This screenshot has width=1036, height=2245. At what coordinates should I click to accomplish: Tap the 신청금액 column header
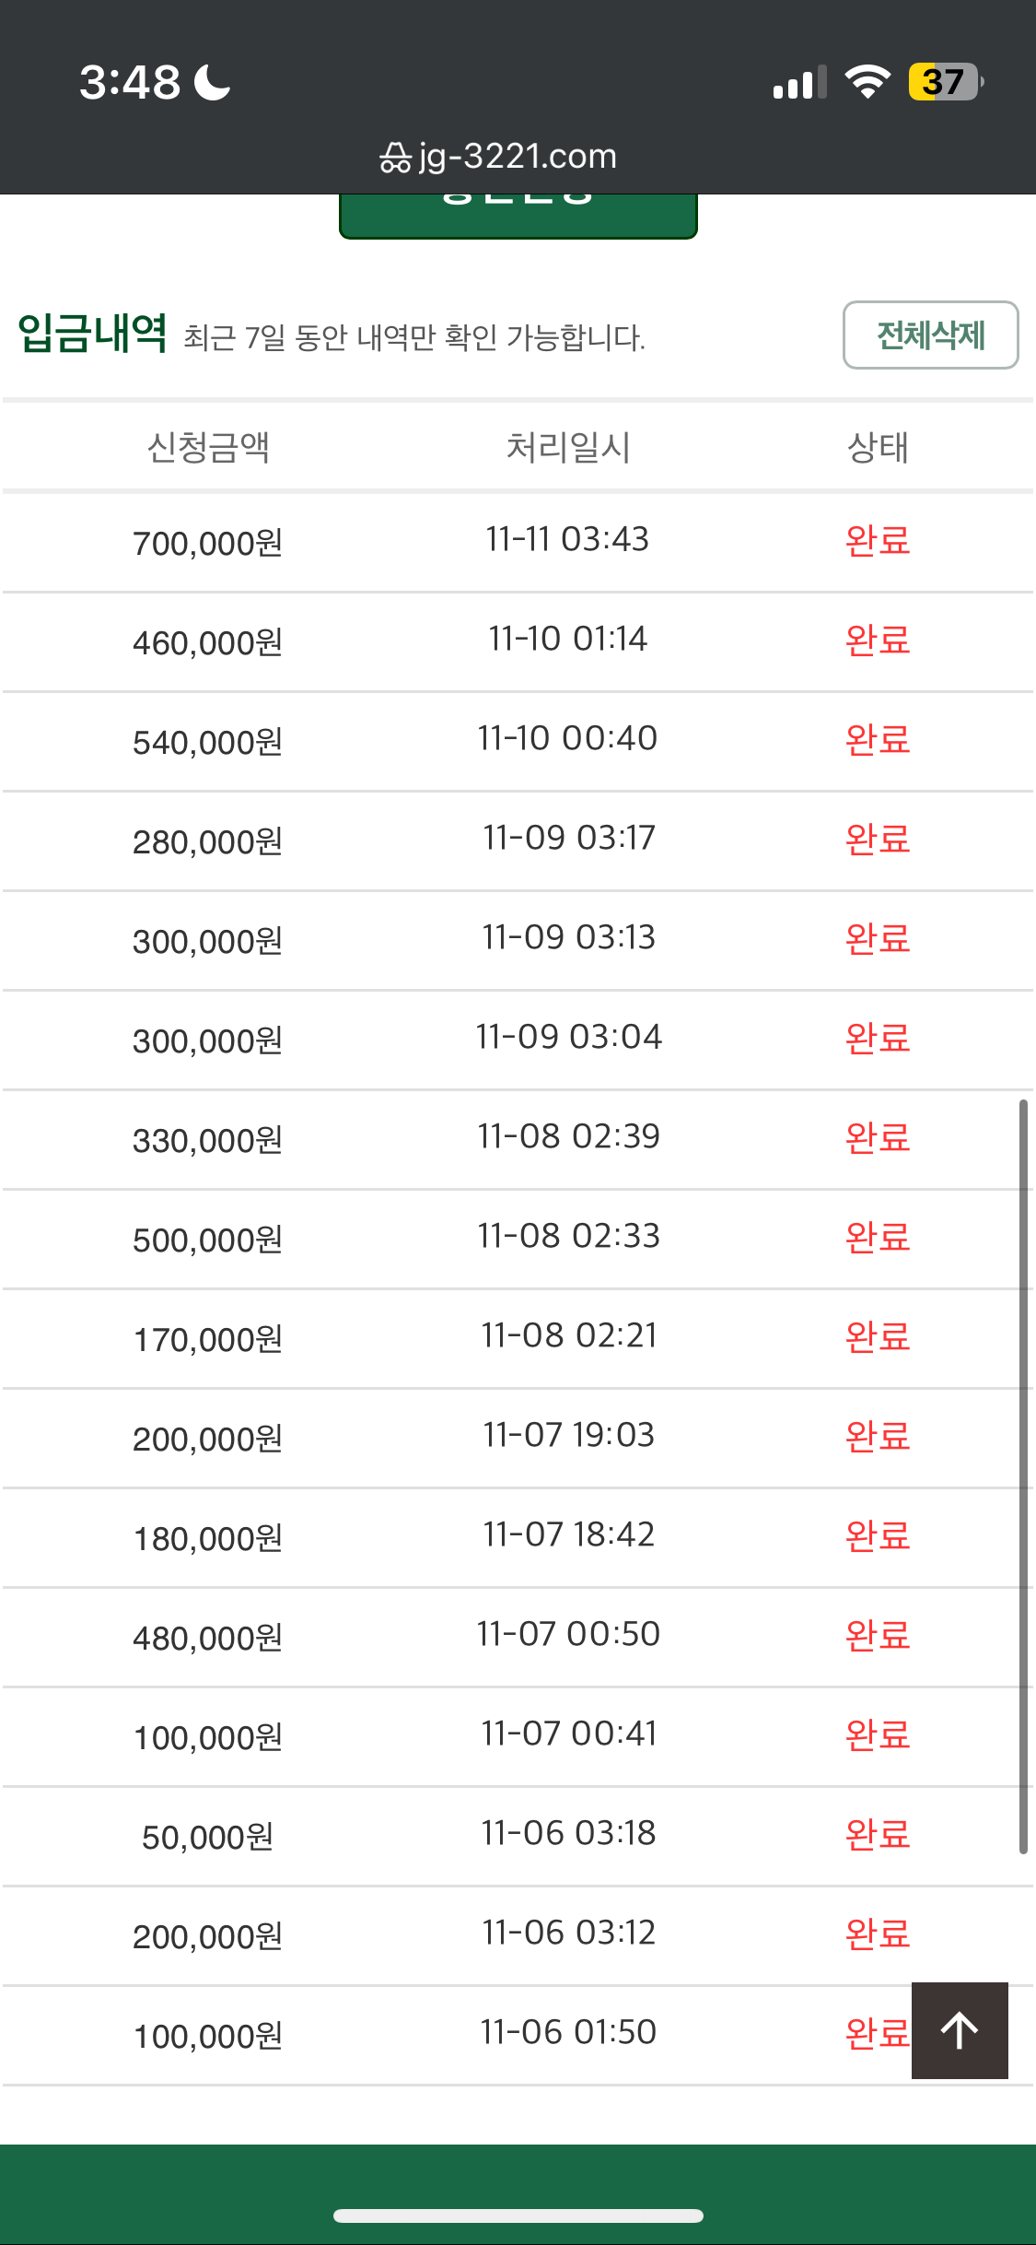click(208, 447)
